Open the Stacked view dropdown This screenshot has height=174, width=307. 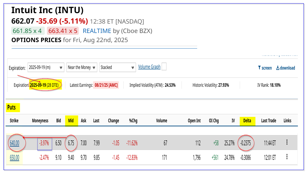click(x=118, y=67)
